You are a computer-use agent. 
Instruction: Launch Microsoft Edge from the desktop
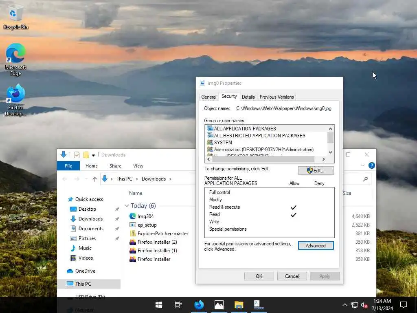click(x=15, y=60)
